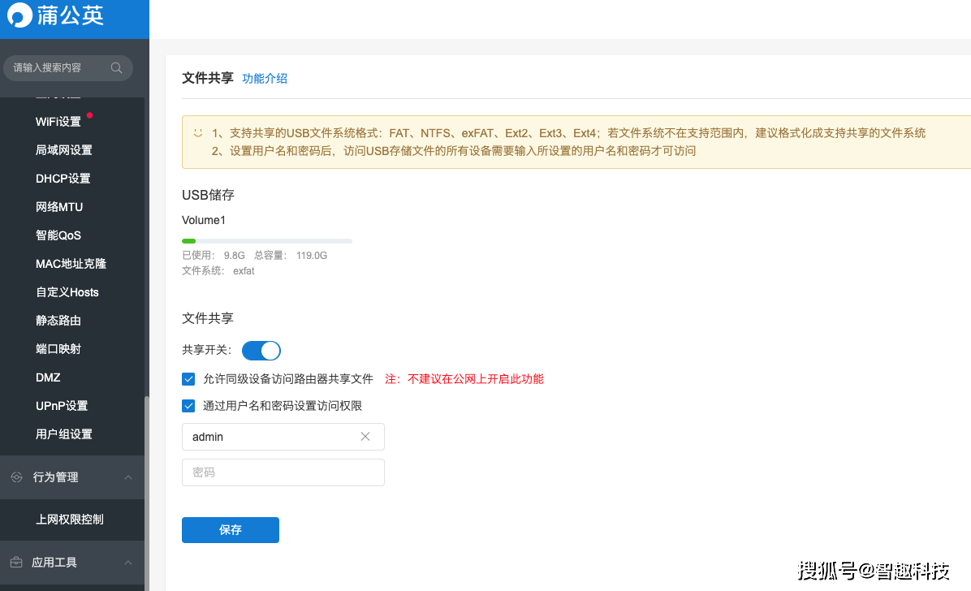971x591 pixels.
Task: Click the 应用工具 briefcase icon
Action: 16,563
